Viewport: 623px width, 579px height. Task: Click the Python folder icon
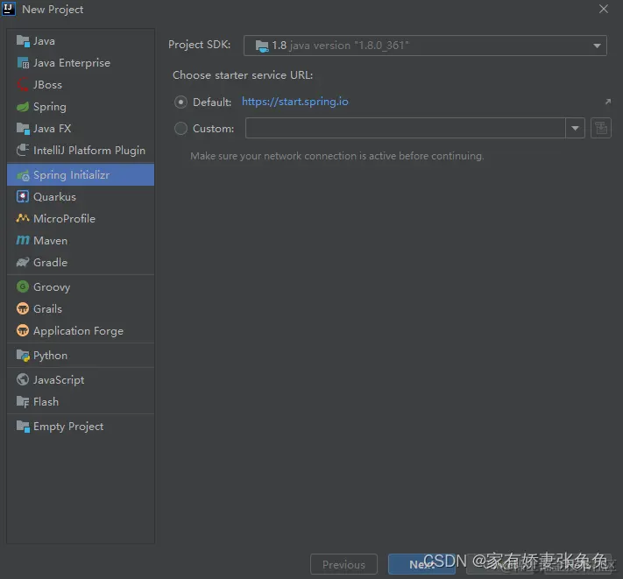(x=23, y=356)
